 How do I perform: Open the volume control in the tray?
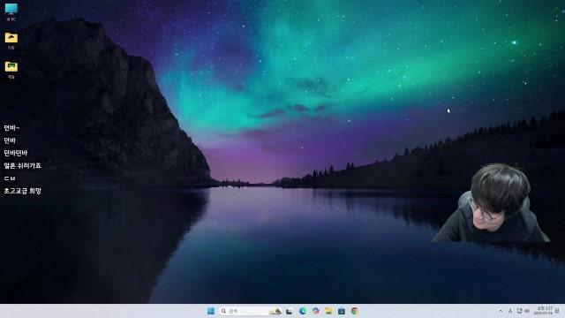click(527, 311)
